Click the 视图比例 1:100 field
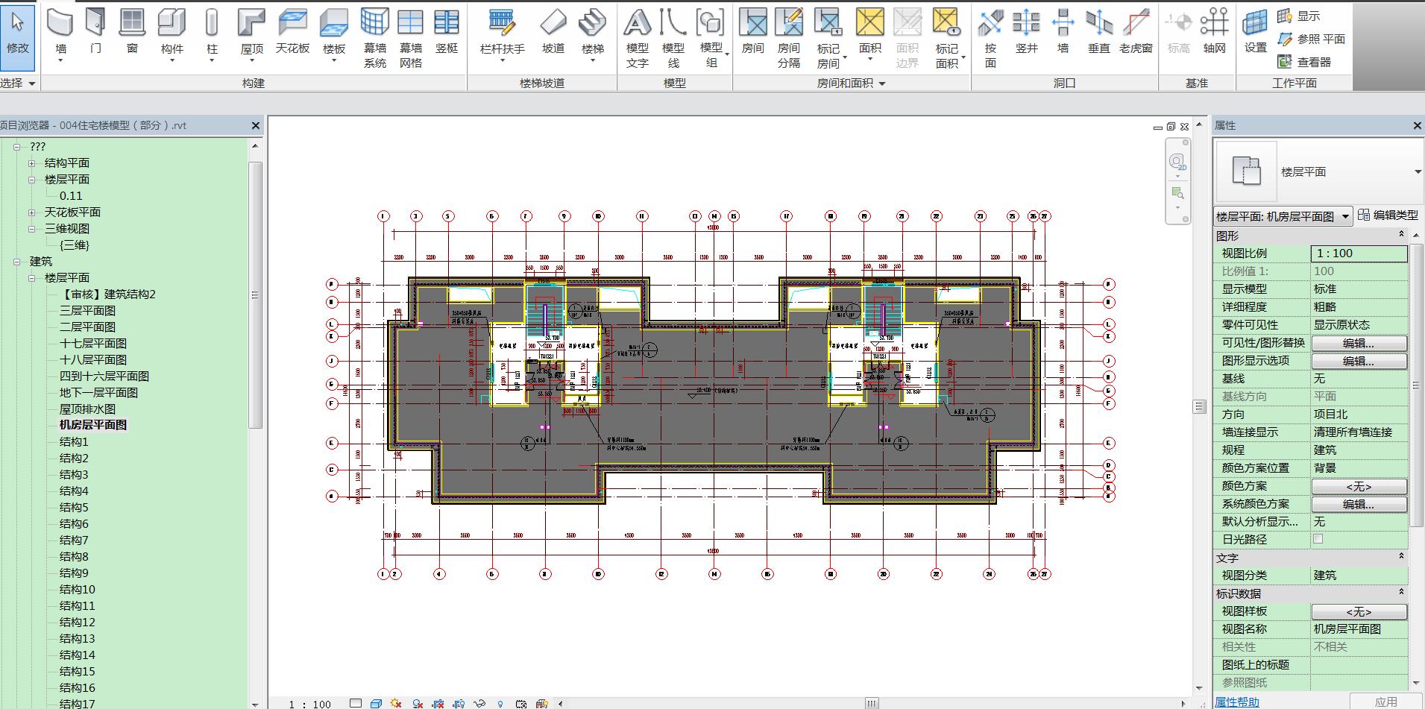 tap(1358, 253)
